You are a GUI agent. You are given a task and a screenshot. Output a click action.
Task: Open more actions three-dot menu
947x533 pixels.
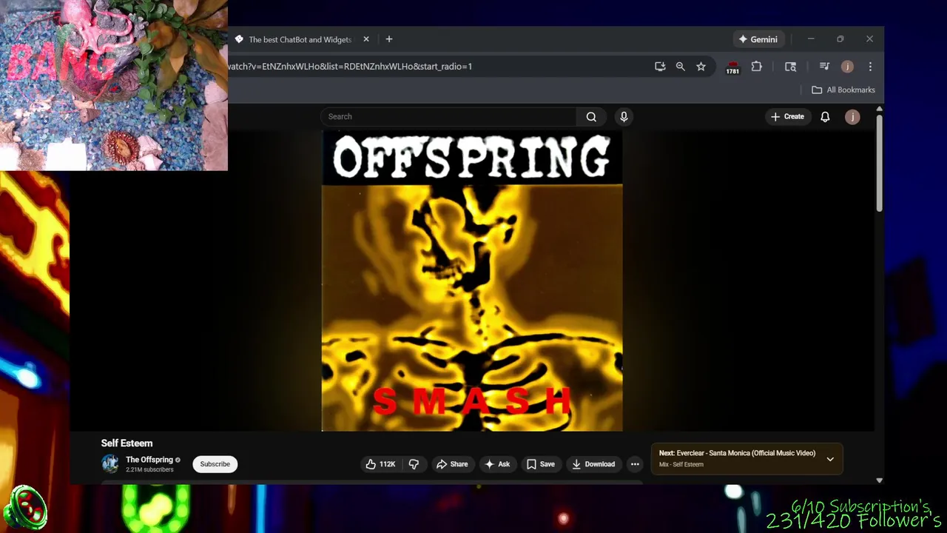(635, 464)
